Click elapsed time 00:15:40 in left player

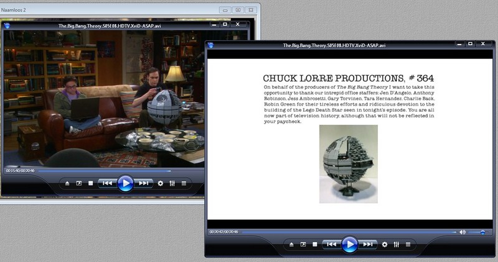pyautogui.click(x=13, y=171)
